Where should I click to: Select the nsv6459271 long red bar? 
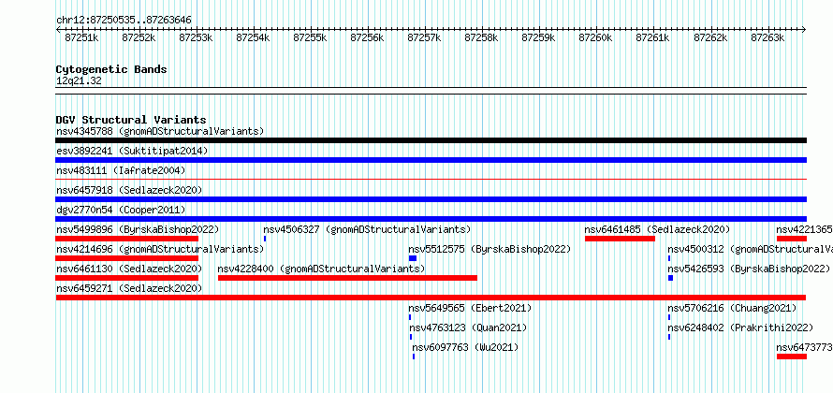pyautogui.click(x=431, y=298)
